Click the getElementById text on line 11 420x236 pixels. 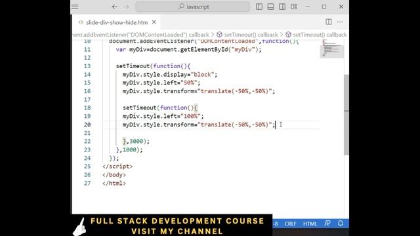point(204,50)
